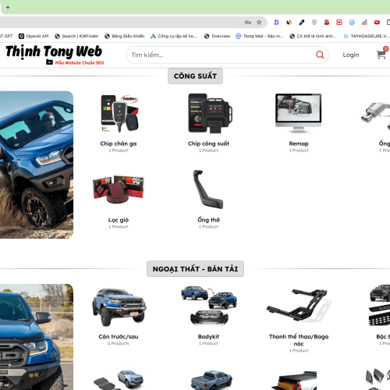
Task: Open a new browser tab with plus
Action: pos(8,7)
